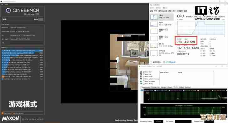The width and height of the screenshot is (228, 123).
Task: Click the MAXON logo in Cinebench
Action: pyautogui.click(x=10, y=119)
